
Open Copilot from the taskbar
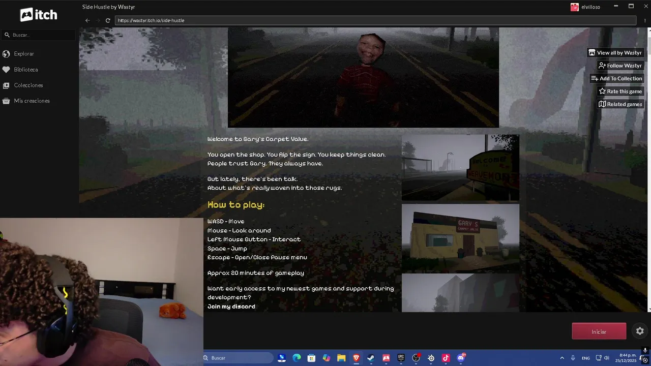pos(326,358)
